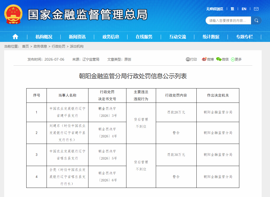Click the search input field
Image resolution: width=270 pixels, height=197 pixels.
(228, 21)
